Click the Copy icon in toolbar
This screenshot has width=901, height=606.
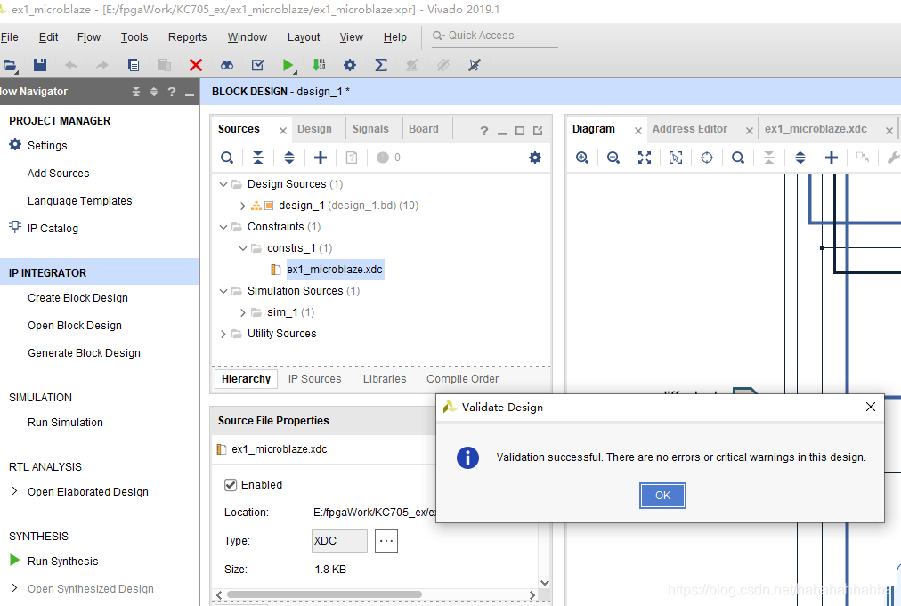(134, 65)
